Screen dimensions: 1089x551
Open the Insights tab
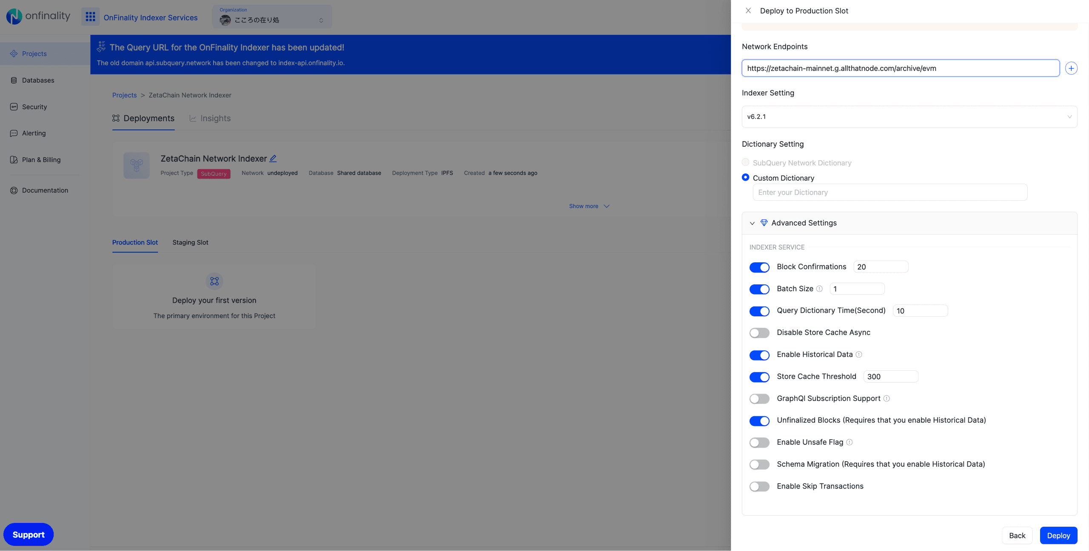[x=210, y=118]
